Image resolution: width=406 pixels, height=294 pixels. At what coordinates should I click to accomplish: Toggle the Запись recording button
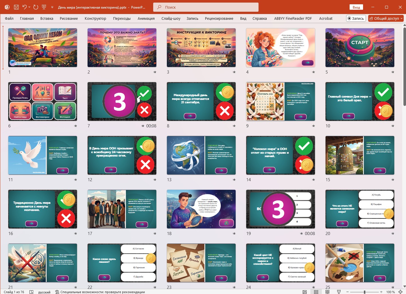356,18
